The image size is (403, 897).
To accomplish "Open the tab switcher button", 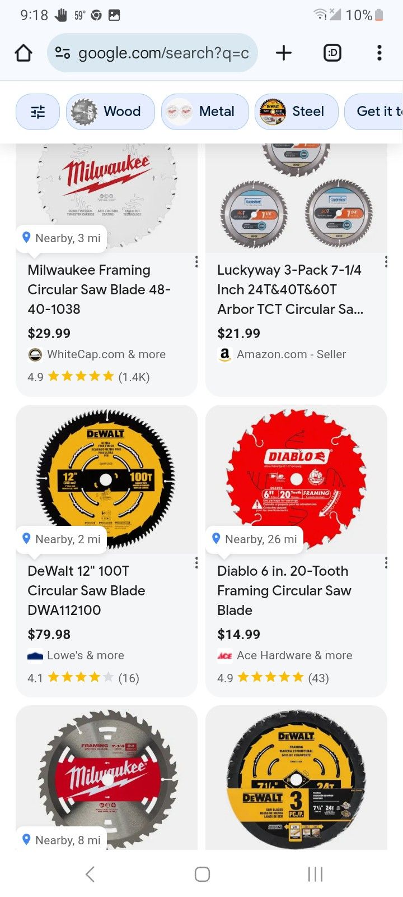I will coord(332,53).
